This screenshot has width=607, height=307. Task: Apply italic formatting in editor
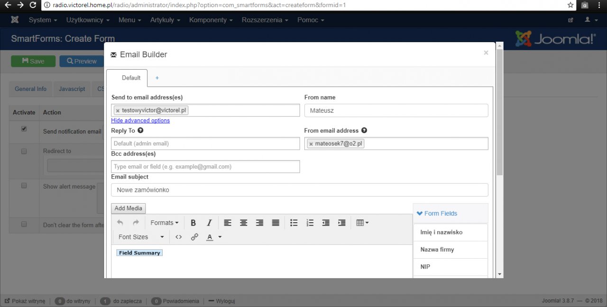(x=209, y=223)
